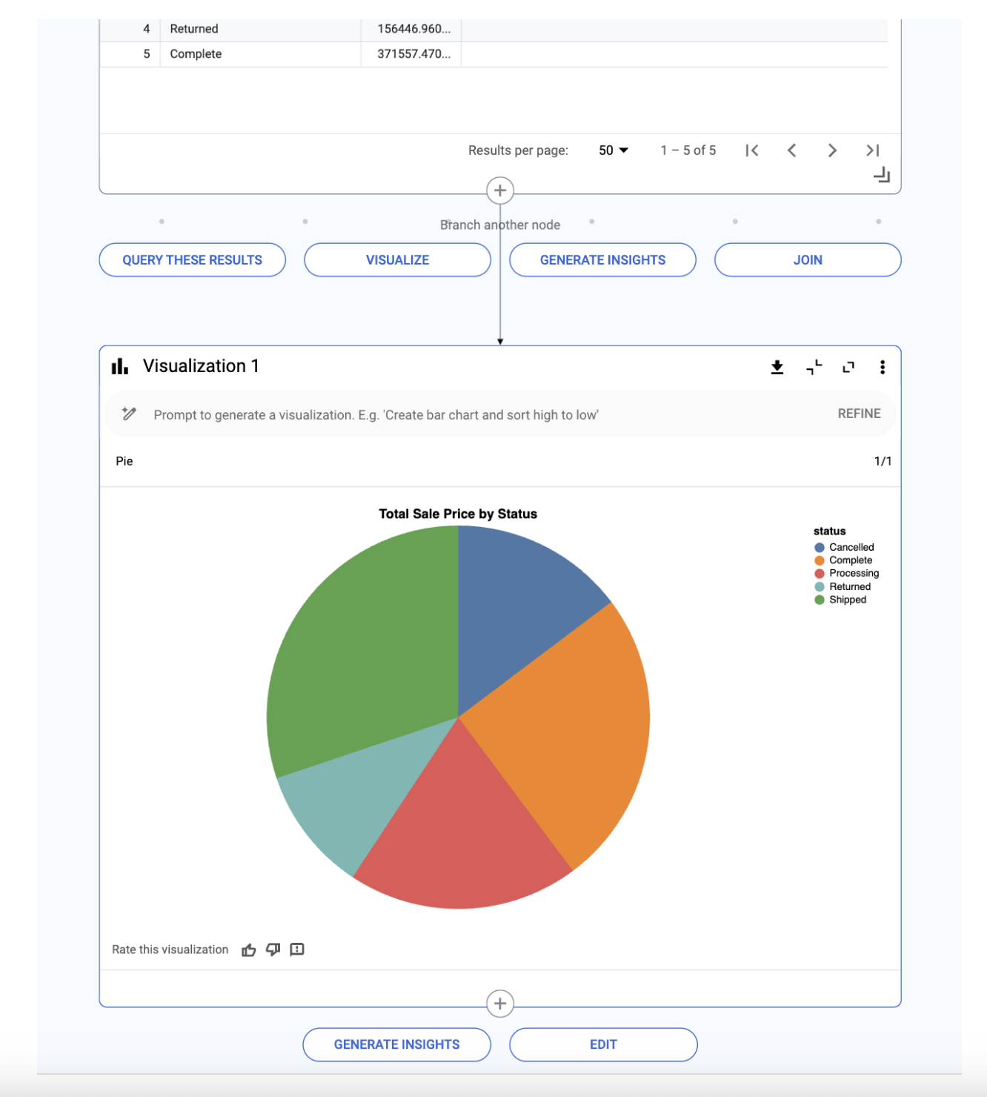Click plus icon below the visualization

500,1004
